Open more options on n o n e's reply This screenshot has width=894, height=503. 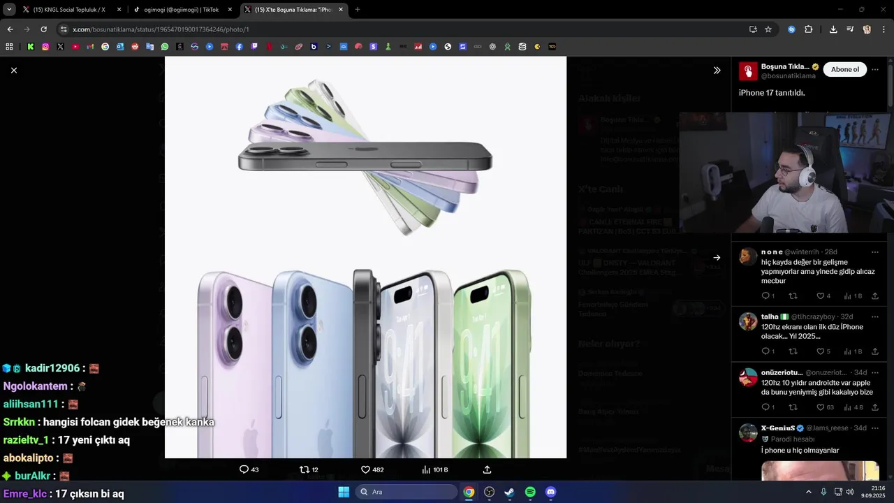click(x=874, y=252)
